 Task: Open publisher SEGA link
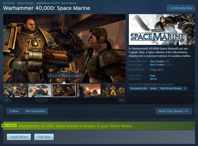pos(153,79)
